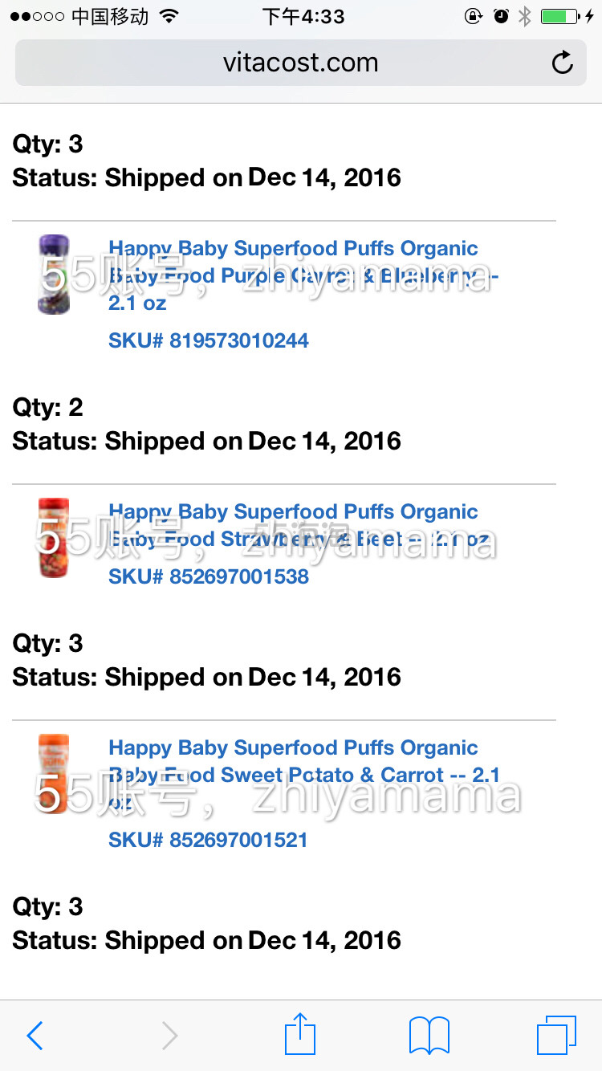This screenshot has height=1071, width=602.
Task: Show all open tabs
Action: 556,1035
